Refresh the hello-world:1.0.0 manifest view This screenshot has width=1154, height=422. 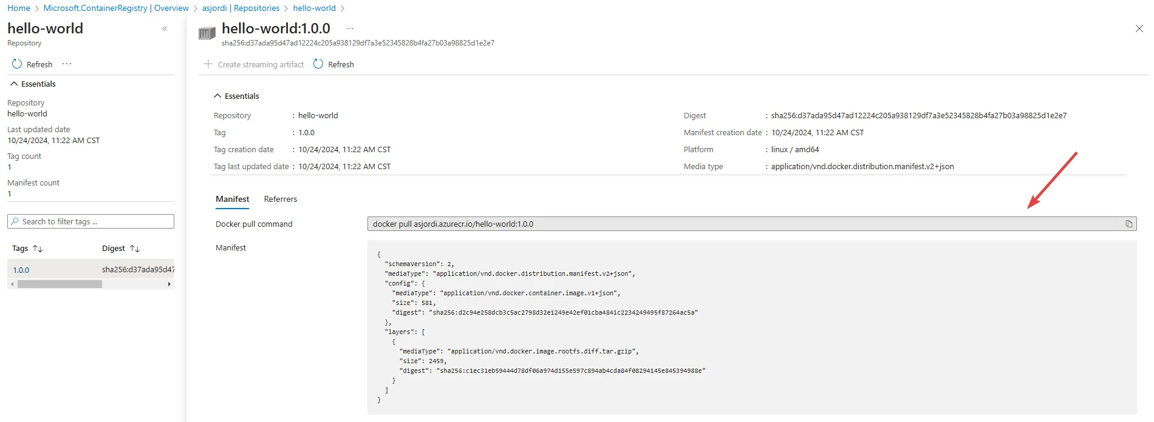(333, 64)
